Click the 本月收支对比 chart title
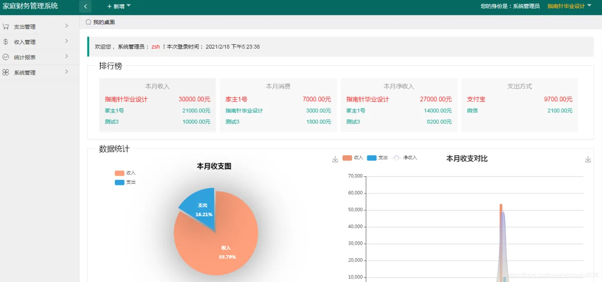The height and width of the screenshot is (282, 602). (x=467, y=159)
